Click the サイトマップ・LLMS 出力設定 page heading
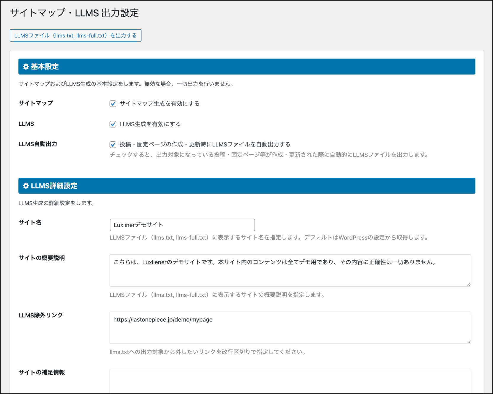Viewport: 493px width, 394px height. (74, 13)
